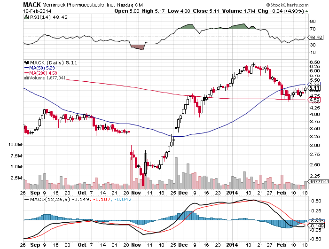
Task: Click the 10 level label on the RSI axis
Action: pyautogui.click(x=313, y=53)
